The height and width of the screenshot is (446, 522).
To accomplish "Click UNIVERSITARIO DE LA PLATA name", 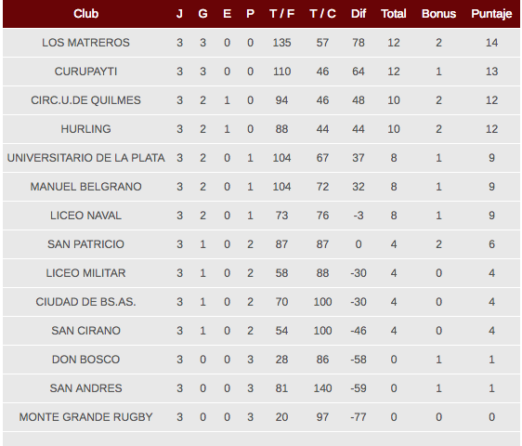I will coord(85,158).
